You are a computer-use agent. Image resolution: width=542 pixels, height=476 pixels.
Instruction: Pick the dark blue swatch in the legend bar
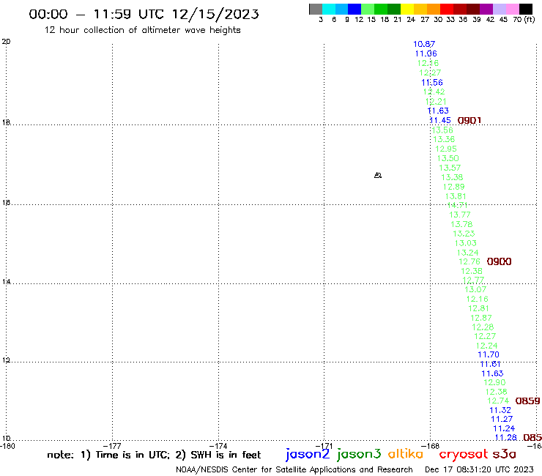click(x=354, y=9)
